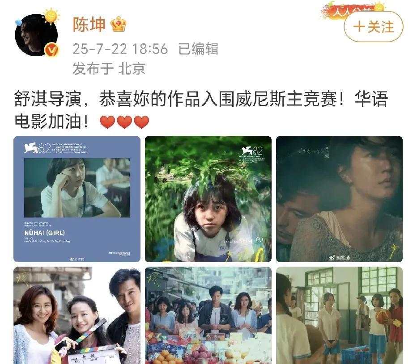Image resolution: width=417 pixels, height=364 pixels.
Task: Open the NÜHAI (GIRL) blue poster image
Action: [x=77, y=199]
